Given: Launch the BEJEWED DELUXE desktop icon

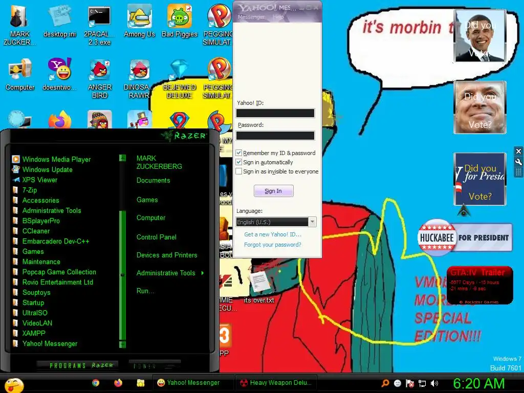Looking at the screenshot, I should pyautogui.click(x=180, y=78).
